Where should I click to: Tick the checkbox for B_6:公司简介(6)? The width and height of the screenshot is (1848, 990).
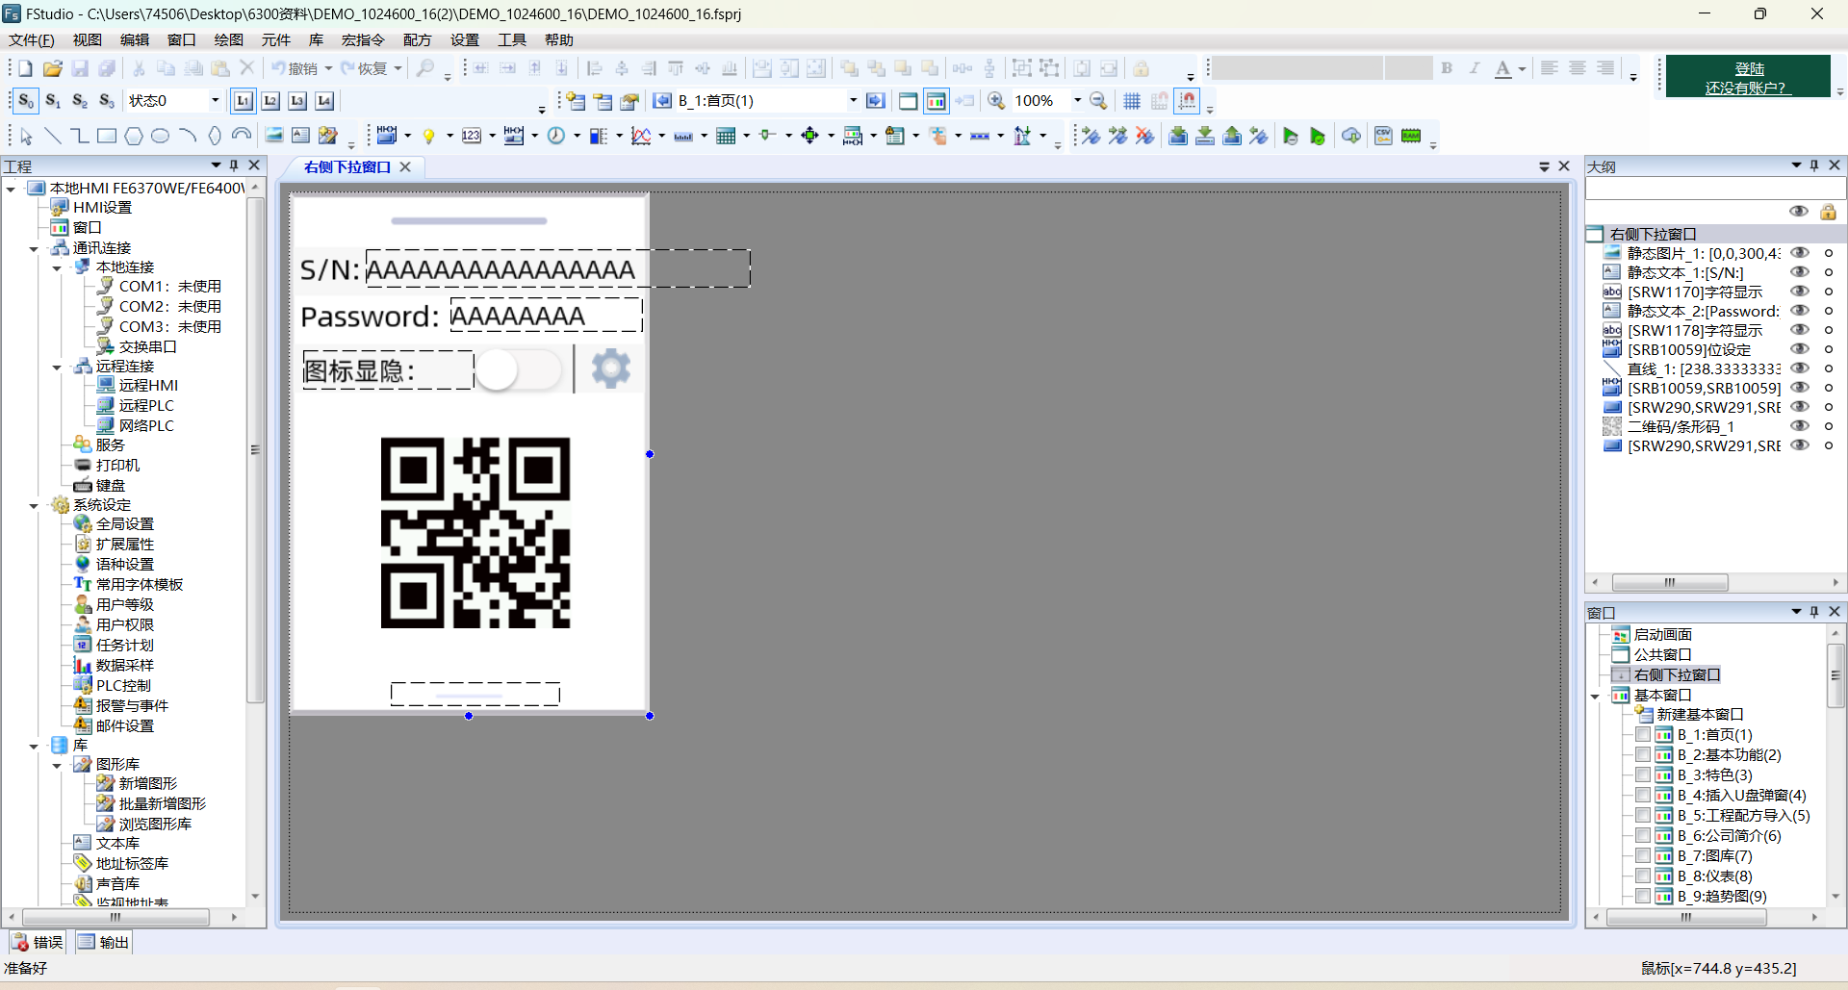click(1643, 836)
